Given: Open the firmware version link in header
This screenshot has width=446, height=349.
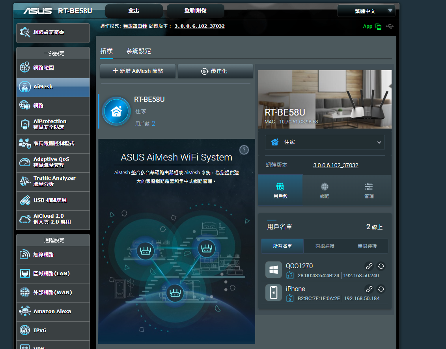Looking at the screenshot, I should point(200,26).
